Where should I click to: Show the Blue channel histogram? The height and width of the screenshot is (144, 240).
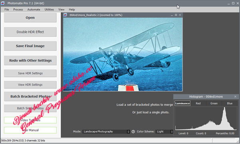(230, 103)
